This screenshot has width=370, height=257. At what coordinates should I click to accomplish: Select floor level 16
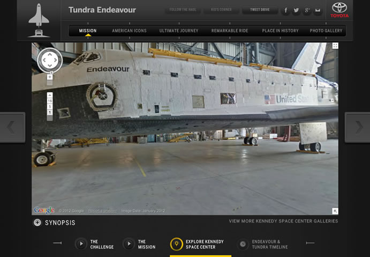point(50,101)
